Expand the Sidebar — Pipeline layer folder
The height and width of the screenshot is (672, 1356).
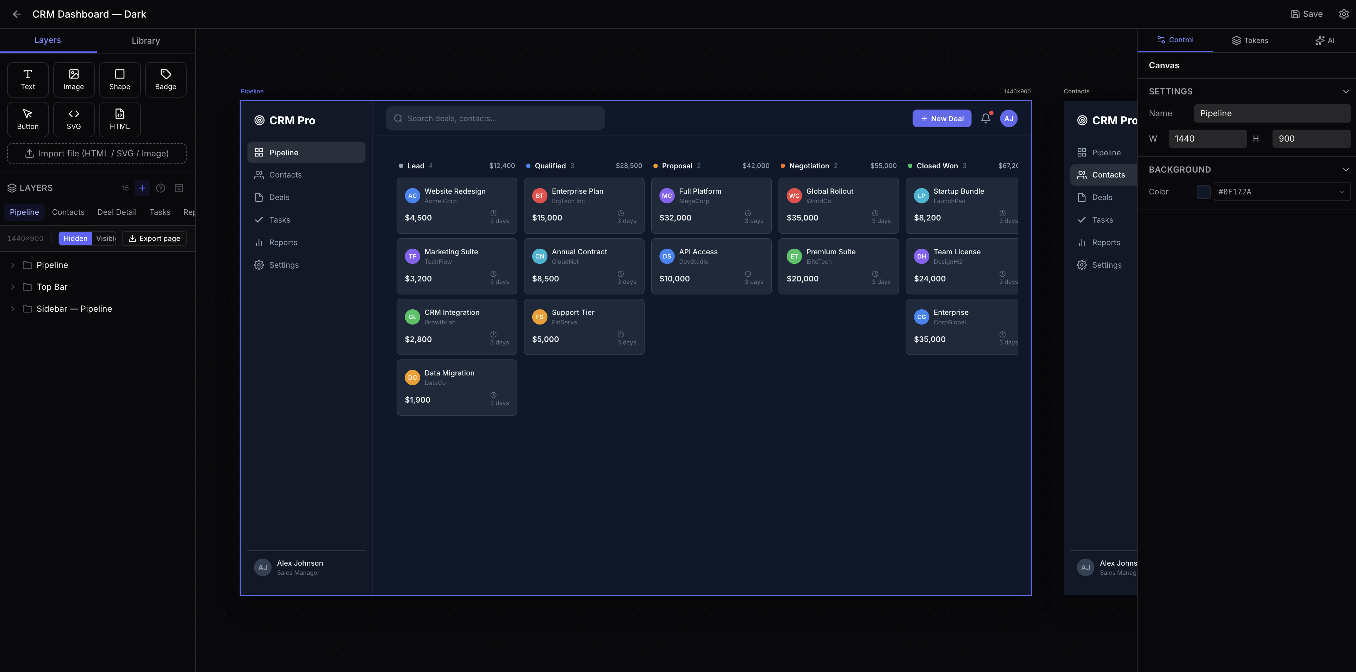click(13, 309)
